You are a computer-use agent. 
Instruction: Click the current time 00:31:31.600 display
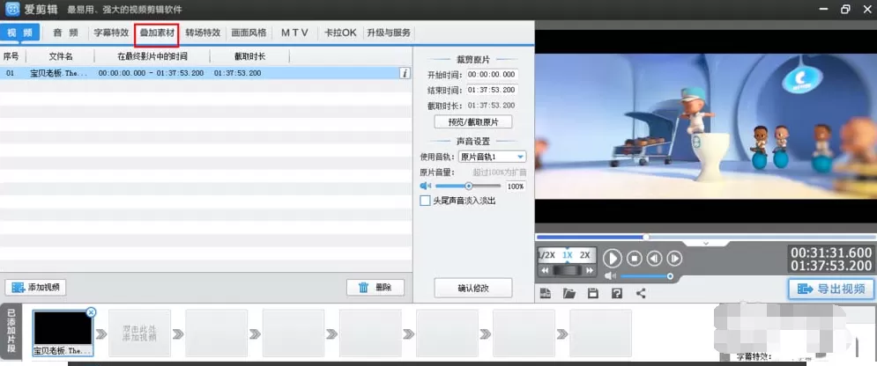pyautogui.click(x=831, y=253)
